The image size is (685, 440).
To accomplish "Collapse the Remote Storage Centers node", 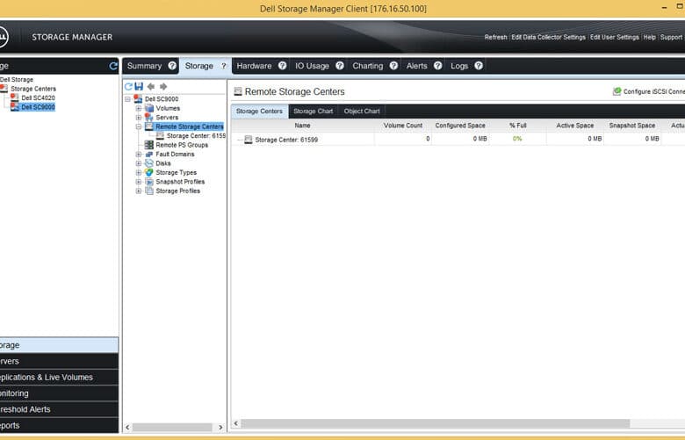I will [x=139, y=126].
